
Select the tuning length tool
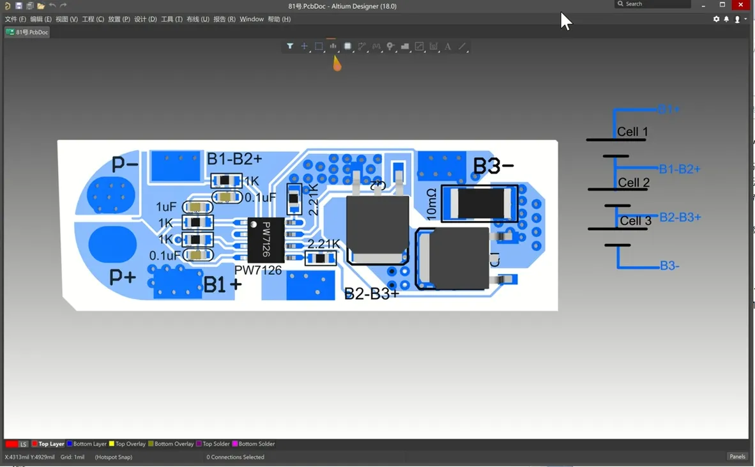[376, 46]
